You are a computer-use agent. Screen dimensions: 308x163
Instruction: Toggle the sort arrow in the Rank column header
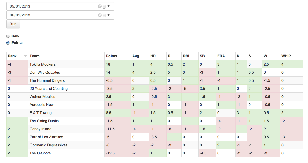[25, 56]
